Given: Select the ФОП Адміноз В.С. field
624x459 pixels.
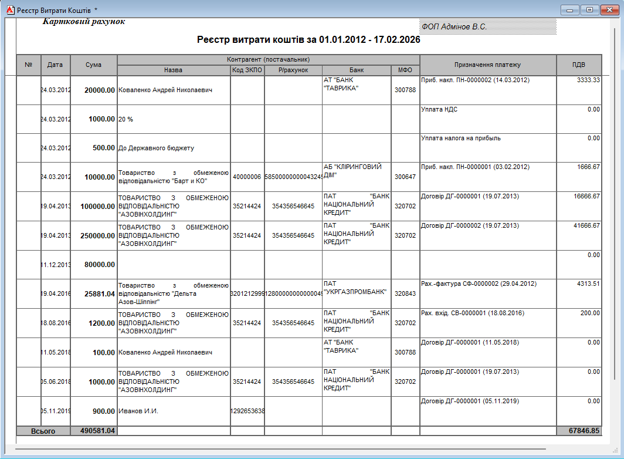Looking at the screenshot, I should (x=488, y=27).
